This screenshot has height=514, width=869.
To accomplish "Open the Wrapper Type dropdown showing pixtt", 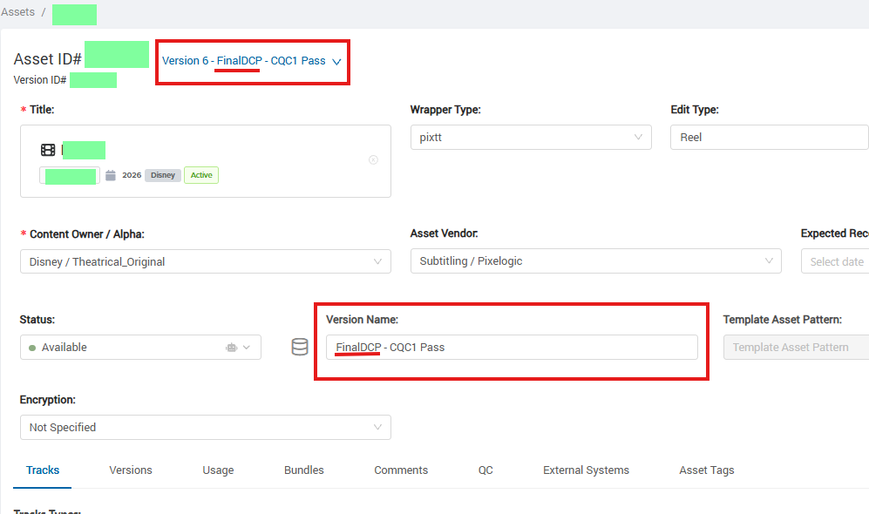I will (x=531, y=138).
